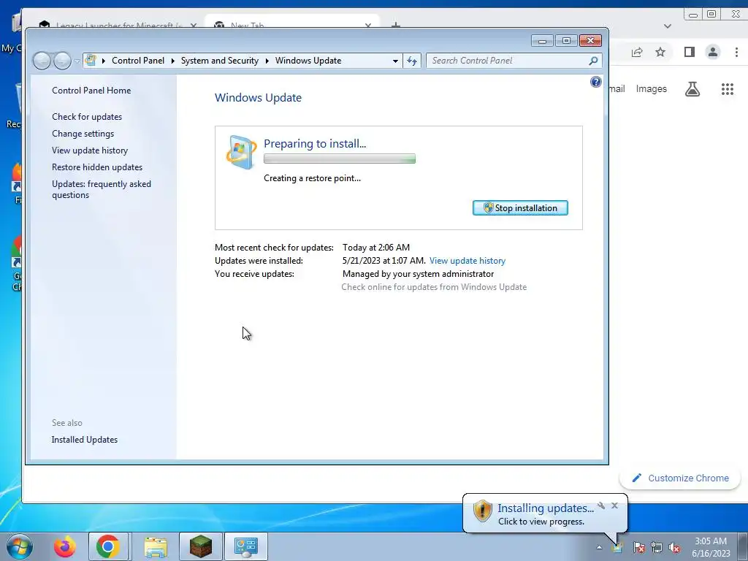Open Firefox from the taskbar
748x561 pixels.
65,546
